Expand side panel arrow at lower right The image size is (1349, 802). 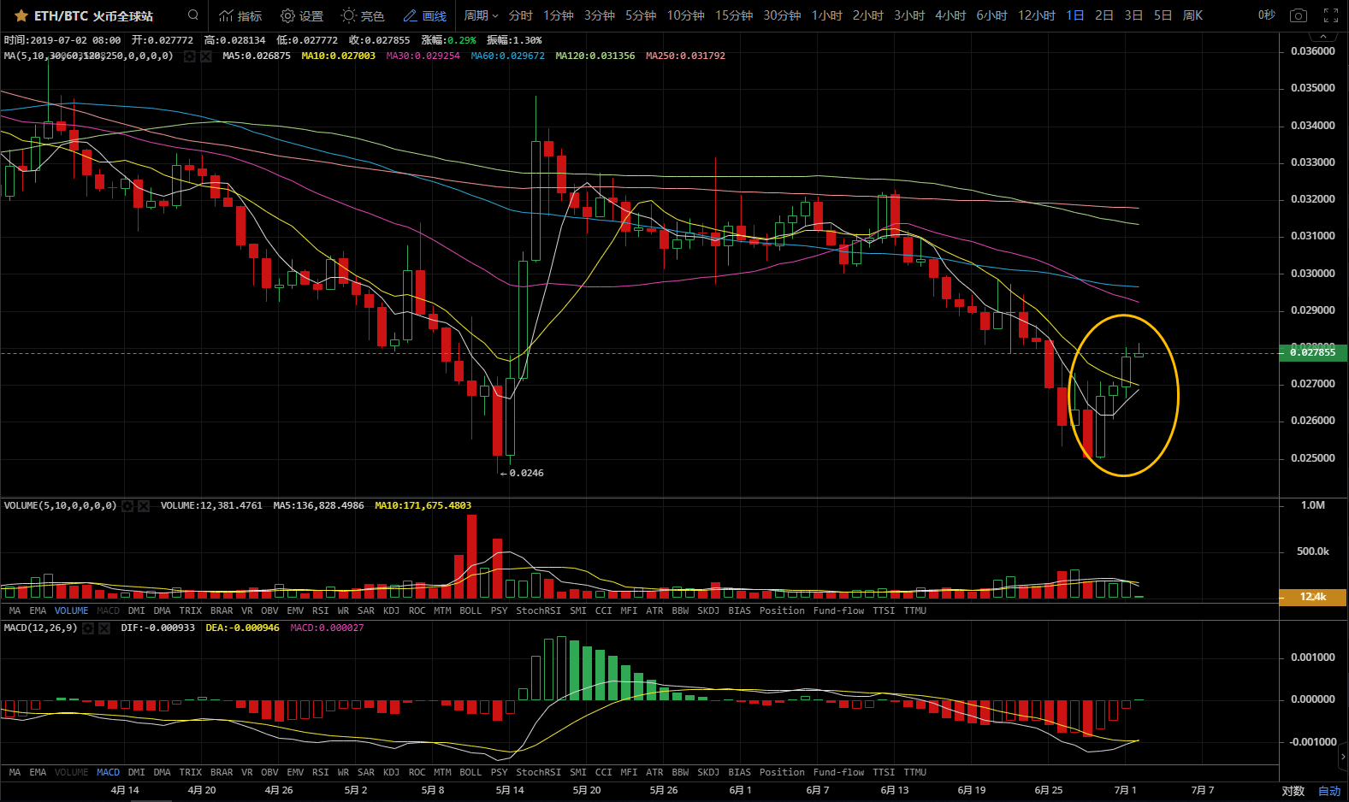coord(1343,757)
